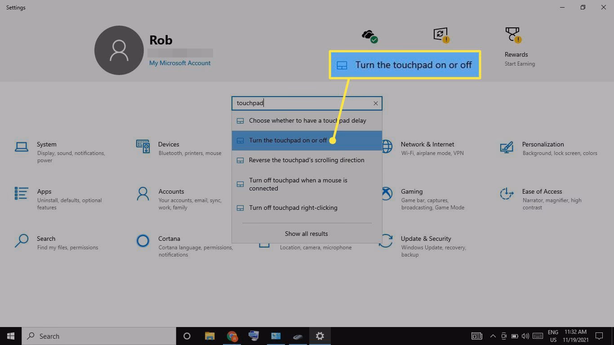Open the Apps settings category
Screen dimensions: 614x345
point(44,192)
